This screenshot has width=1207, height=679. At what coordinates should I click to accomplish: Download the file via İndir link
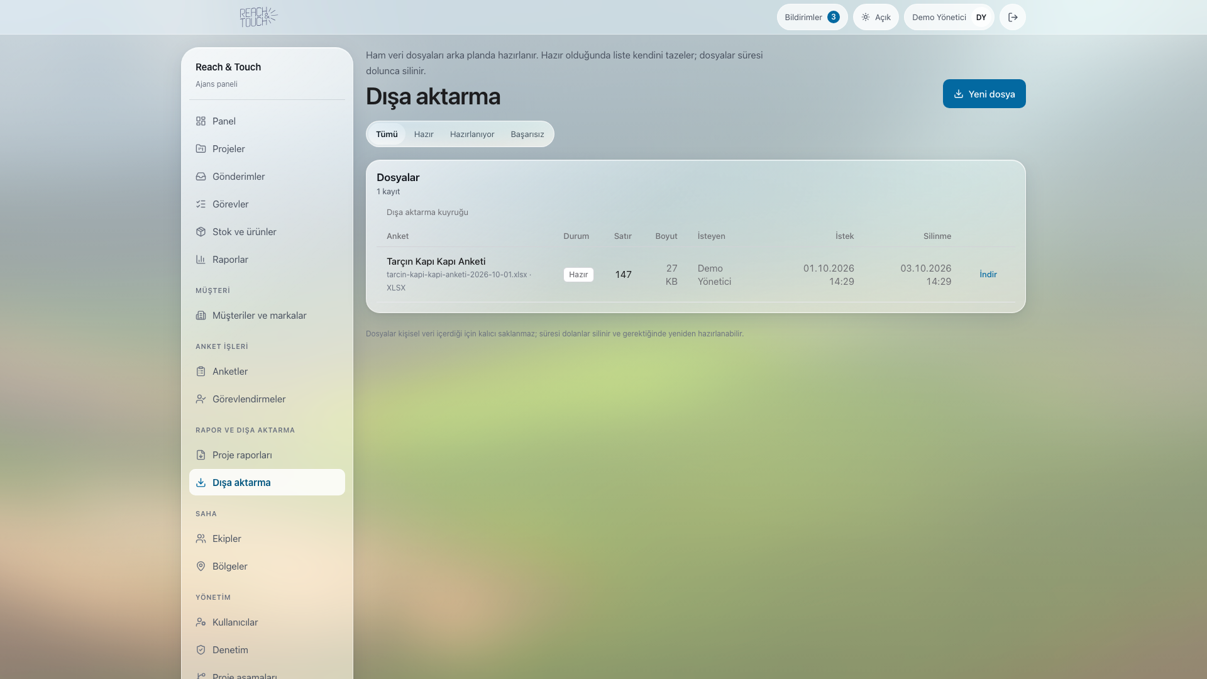[988, 274]
